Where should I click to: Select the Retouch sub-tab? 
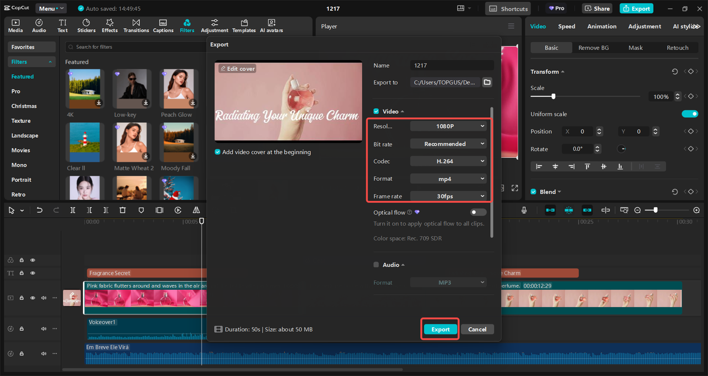click(x=678, y=48)
